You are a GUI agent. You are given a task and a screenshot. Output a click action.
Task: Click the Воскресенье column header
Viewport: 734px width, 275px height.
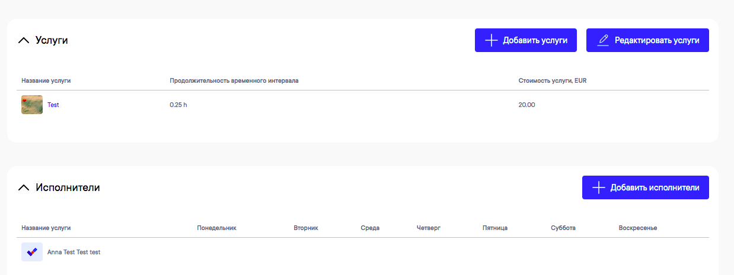637,228
